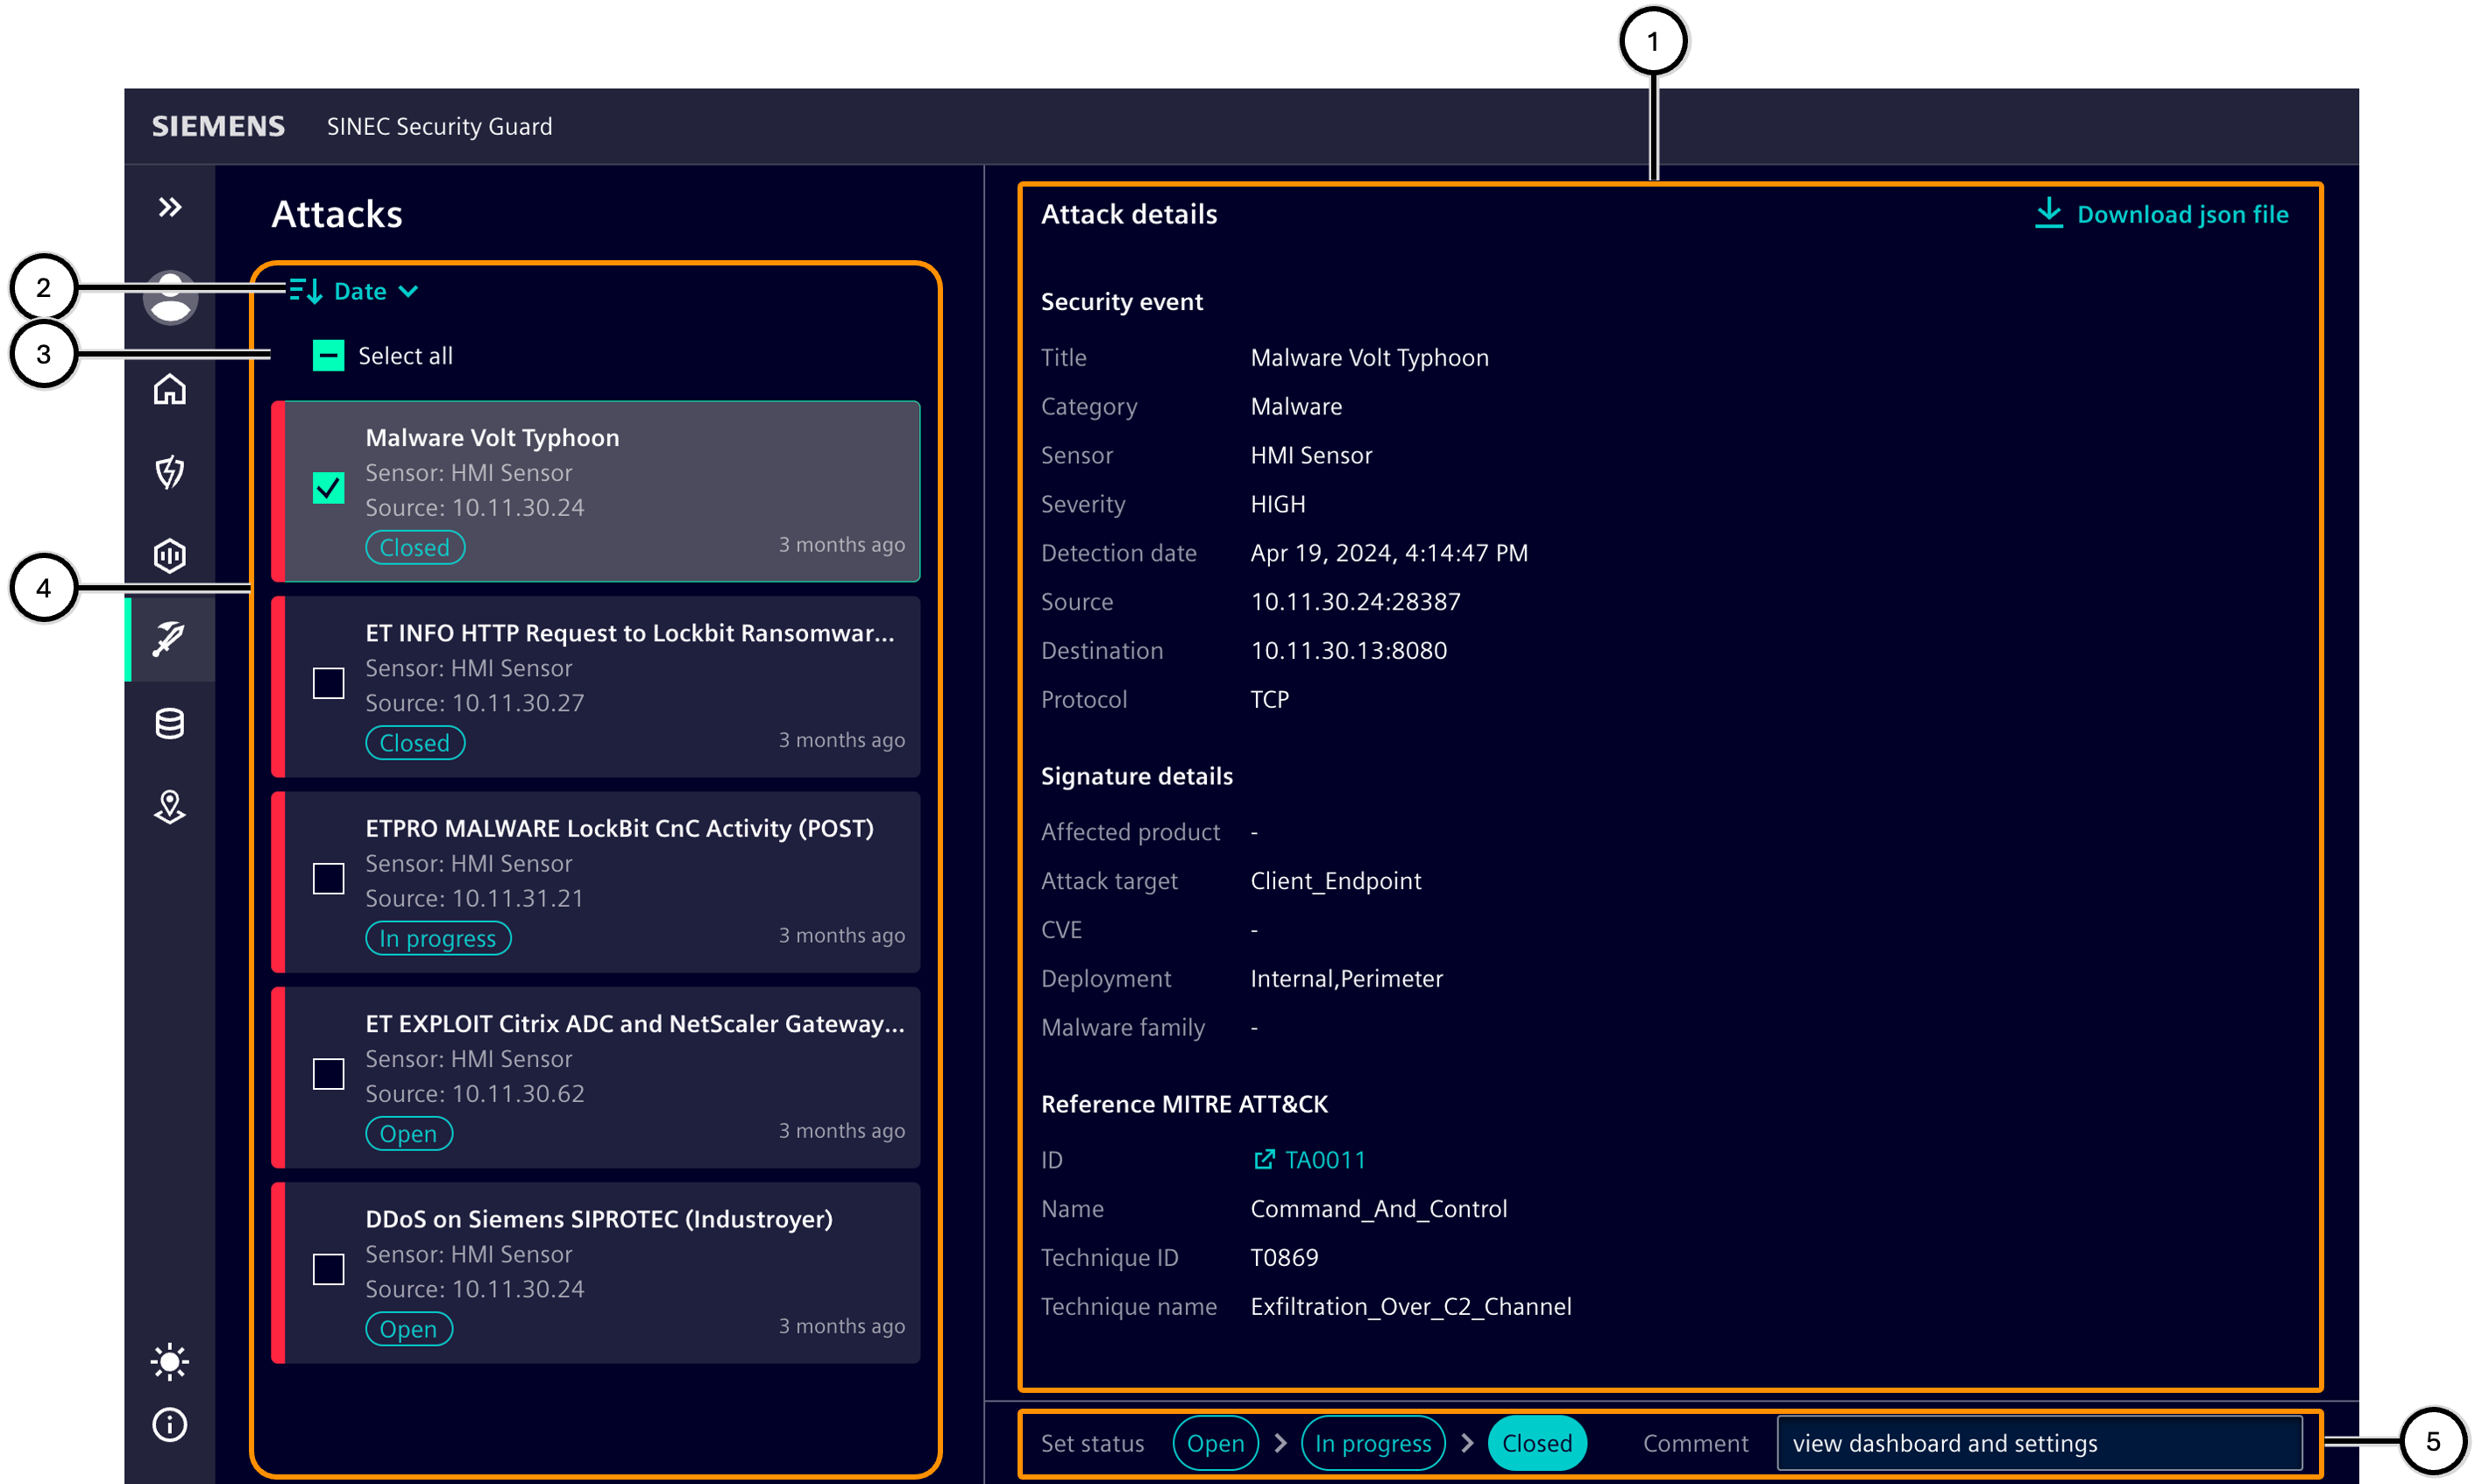Image resolution: width=2475 pixels, height=1484 pixels.
Task: Click destination value 10.11.30.13:8080
Action: (1349, 650)
